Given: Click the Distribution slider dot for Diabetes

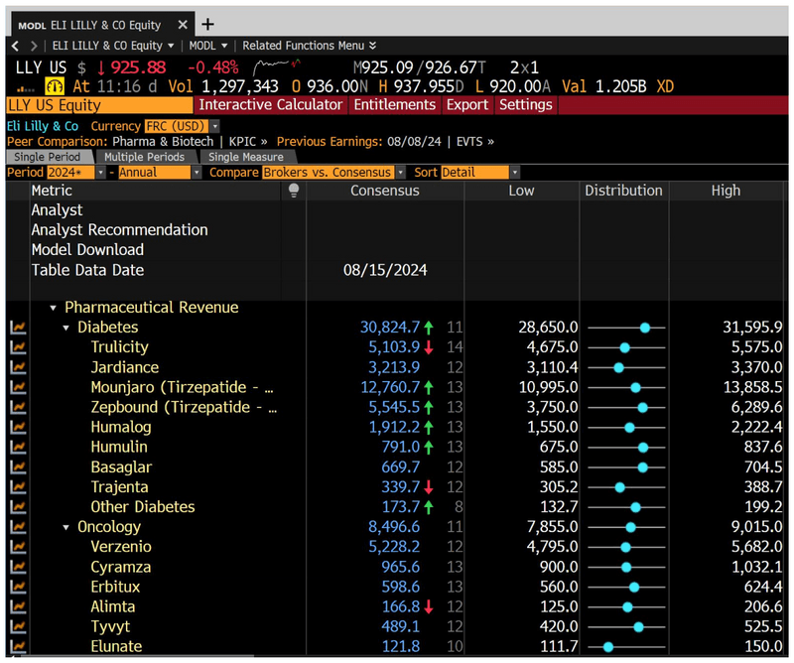Looking at the screenshot, I should pos(646,328).
